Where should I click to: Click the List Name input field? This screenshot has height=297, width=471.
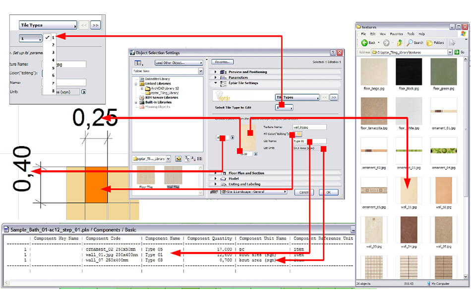point(309,141)
